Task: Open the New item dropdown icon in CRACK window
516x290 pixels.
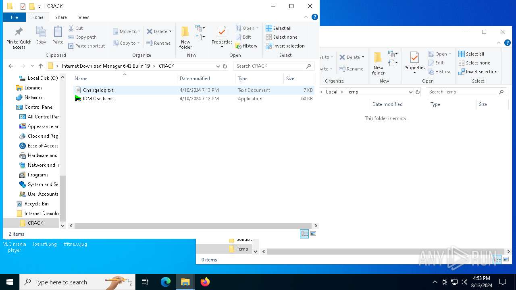Action: click(200, 28)
